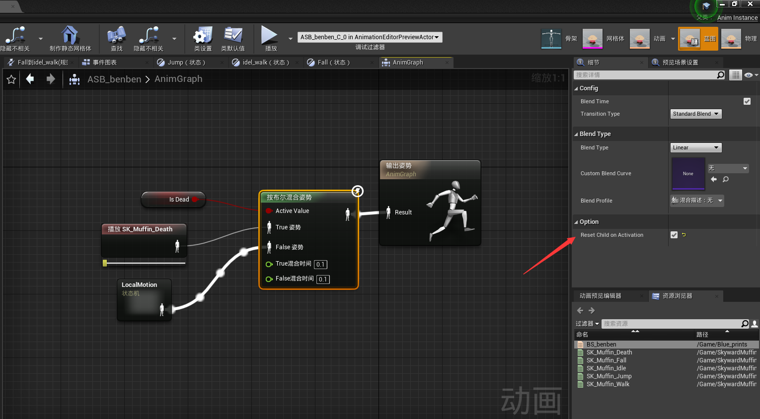The width and height of the screenshot is (760, 419).
Task: Click the search magnifier in the details panel
Action: (720, 75)
